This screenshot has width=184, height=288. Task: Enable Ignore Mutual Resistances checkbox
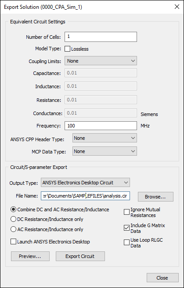[x=126, y=212]
